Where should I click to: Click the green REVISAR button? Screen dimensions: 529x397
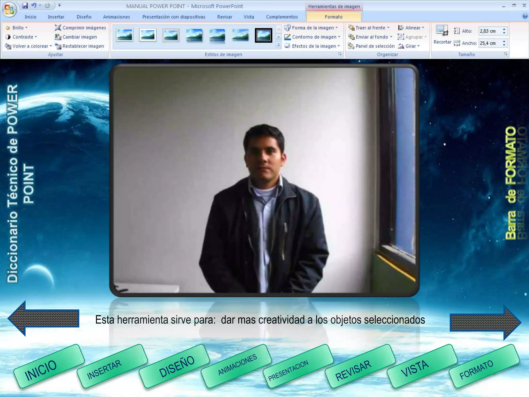click(x=360, y=366)
